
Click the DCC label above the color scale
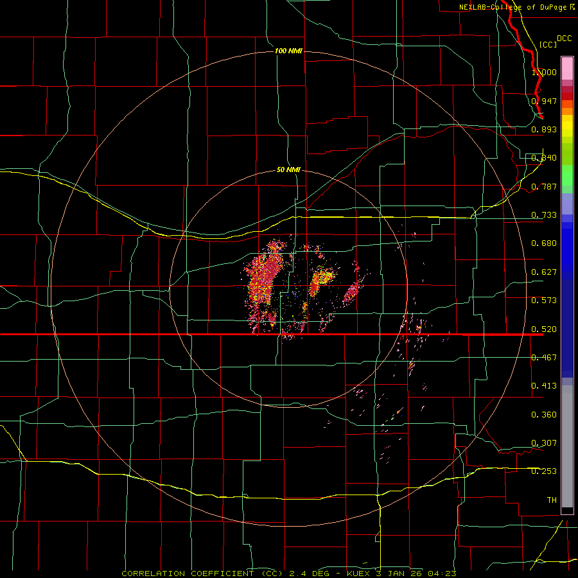tap(564, 38)
